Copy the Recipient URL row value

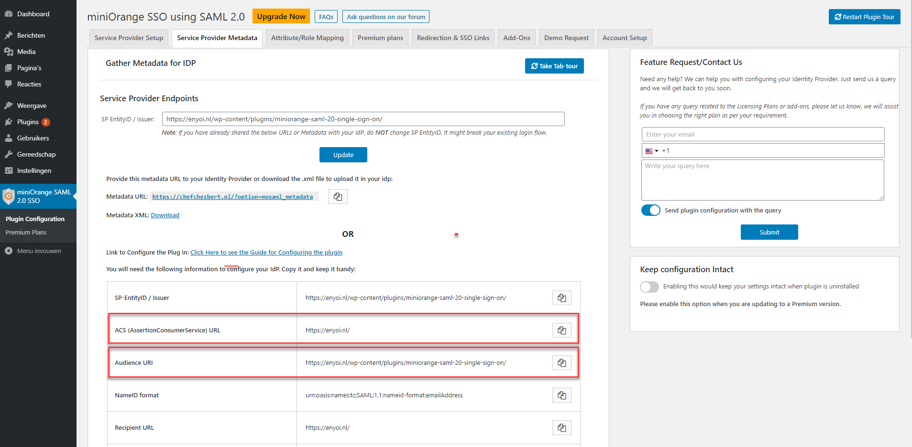562,428
